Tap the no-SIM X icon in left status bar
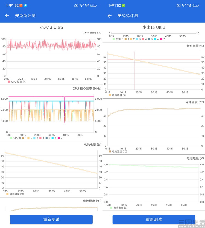The image size is (205, 228). [x=76, y=5]
